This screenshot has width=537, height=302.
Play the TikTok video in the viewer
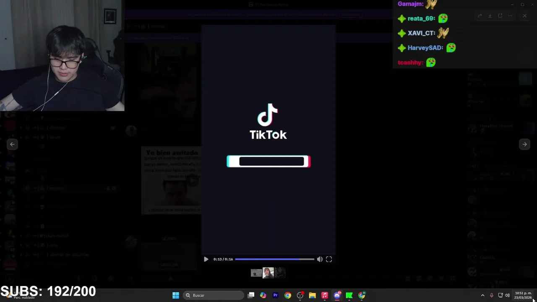pyautogui.click(x=206, y=259)
